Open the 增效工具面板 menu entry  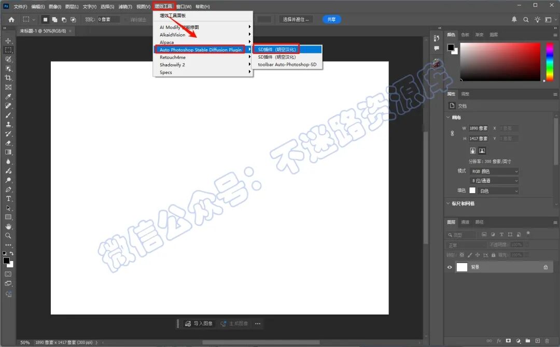(x=203, y=16)
